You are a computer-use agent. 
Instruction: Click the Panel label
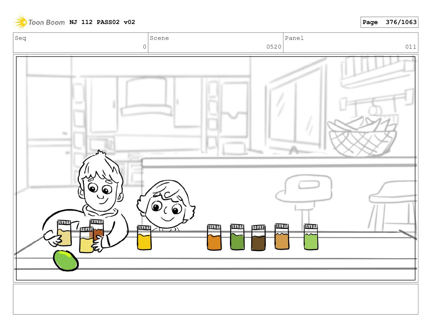pyautogui.click(x=294, y=38)
